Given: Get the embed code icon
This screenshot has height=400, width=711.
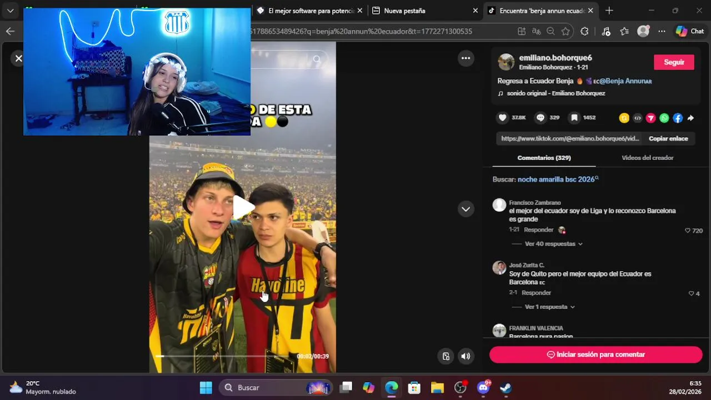Looking at the screenshot, I should (638, 118).
